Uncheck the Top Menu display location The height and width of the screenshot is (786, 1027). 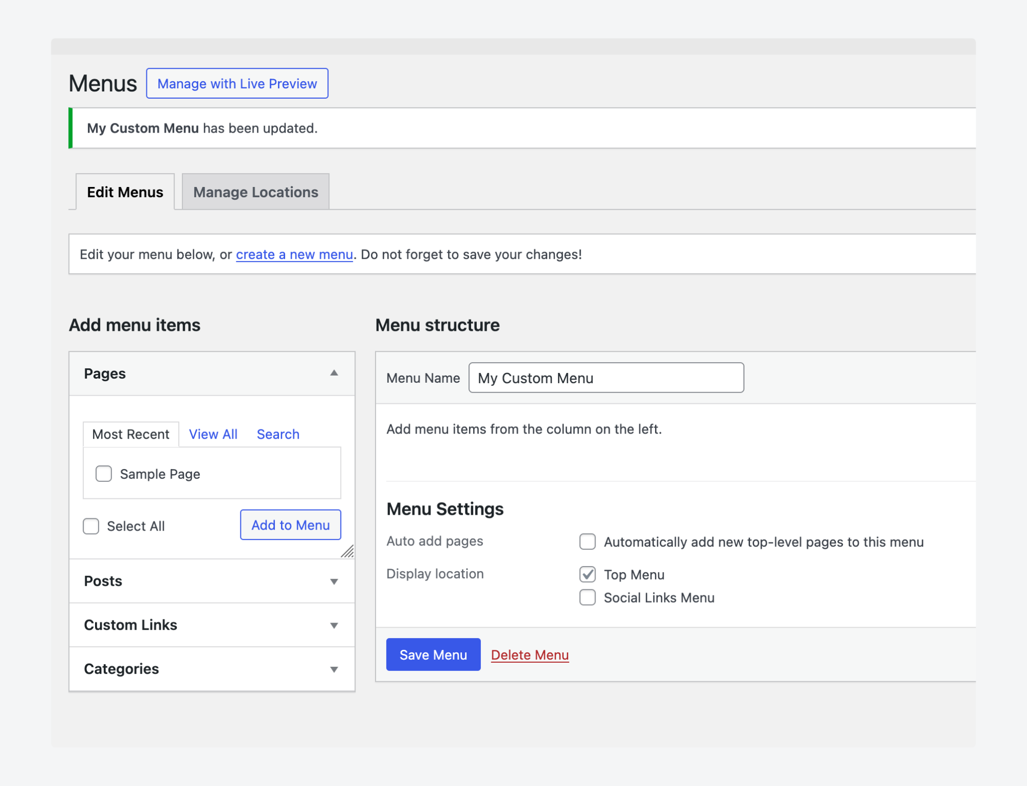click(587, 574)
